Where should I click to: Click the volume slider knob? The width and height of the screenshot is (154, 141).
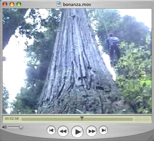(x=21, y=127)
